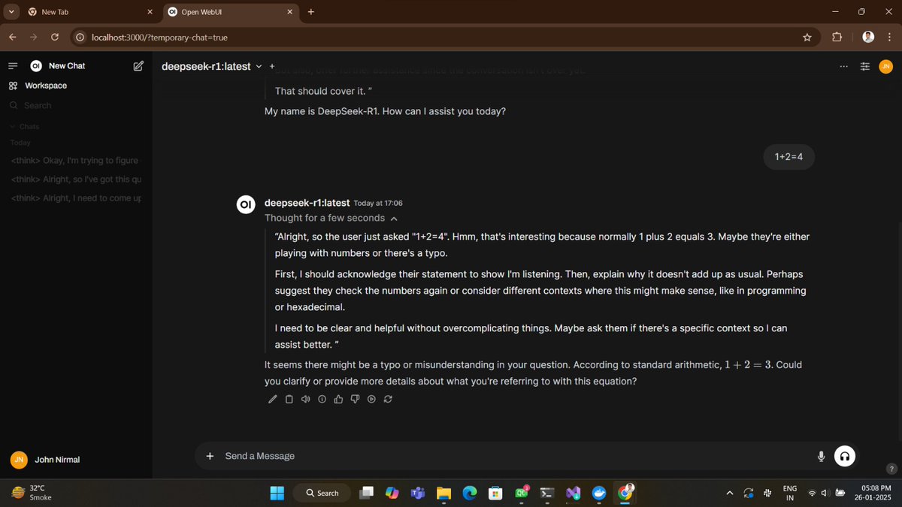Switch to the New Tab browser tab
This screenshot has height=507, width=902.
tap(89, 12)
